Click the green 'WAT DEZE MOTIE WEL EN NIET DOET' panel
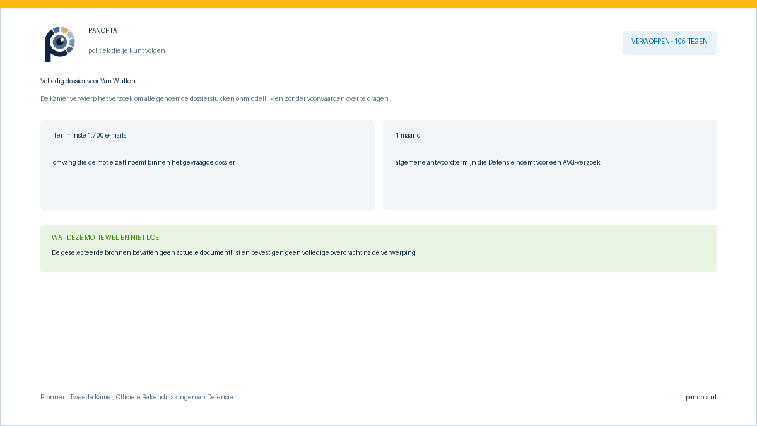The height and width of the screenshot is (426, 757). [x=378, y=248]
